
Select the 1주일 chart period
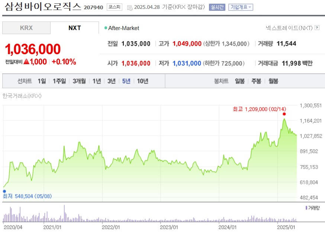(58, 80)
